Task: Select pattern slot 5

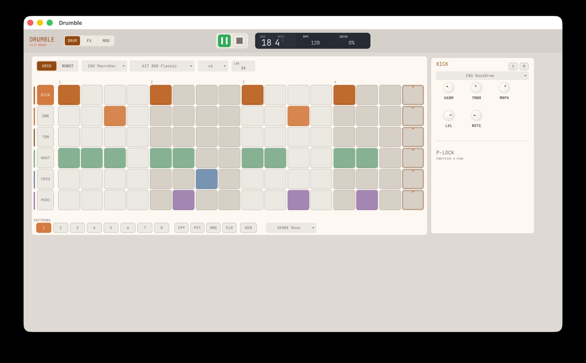Action: (x=111, y=228)
